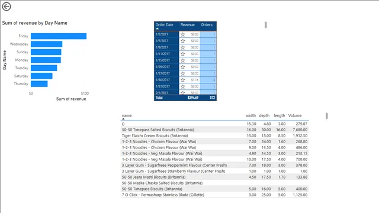Click the star icon in the 1/2/2017 row
Image resolution: width=379 pixels, height=213 pixels.
[183, 34]
